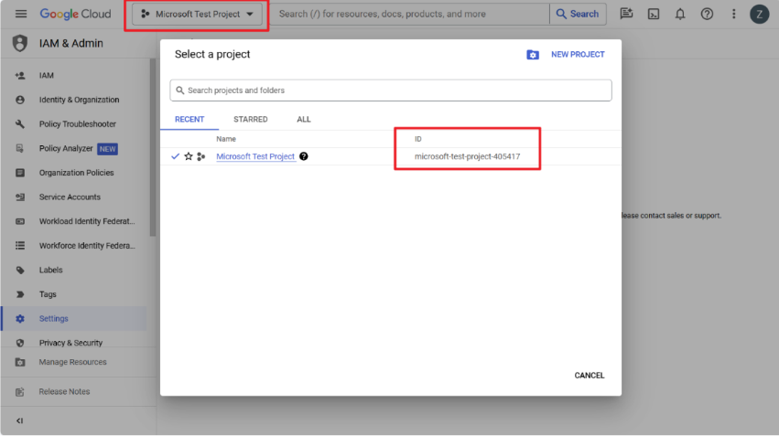Screen dimensions: 779x436
Task: Click the ID column header
Action: [x=417, y=139]
